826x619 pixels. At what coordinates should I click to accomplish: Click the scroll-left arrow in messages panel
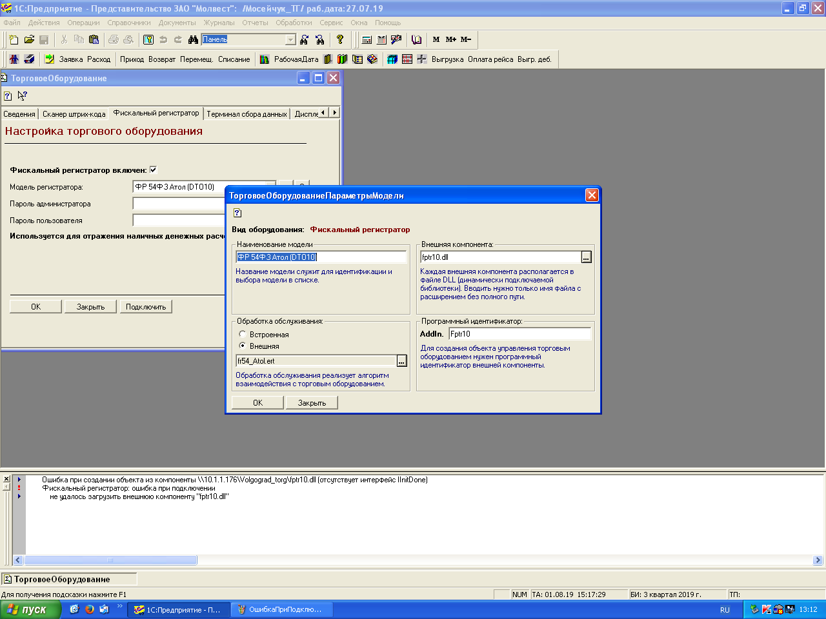(18, 560)
